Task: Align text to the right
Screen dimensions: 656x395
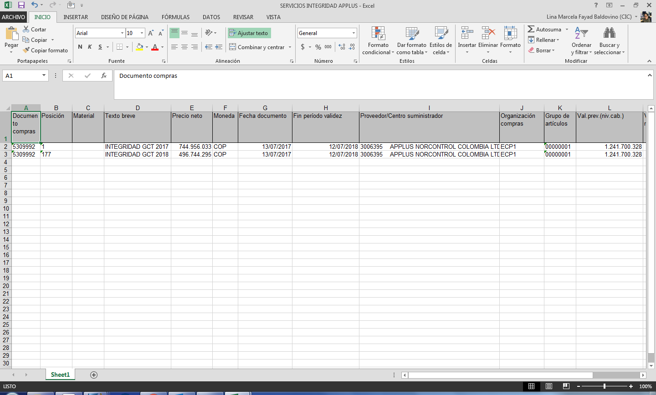Action: (195, 47)
